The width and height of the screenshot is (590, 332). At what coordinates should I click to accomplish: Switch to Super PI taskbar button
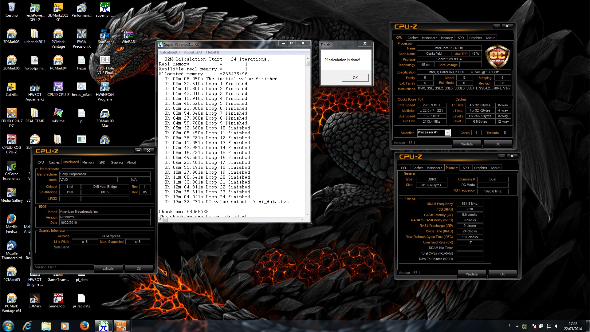(x=104, y=326)
